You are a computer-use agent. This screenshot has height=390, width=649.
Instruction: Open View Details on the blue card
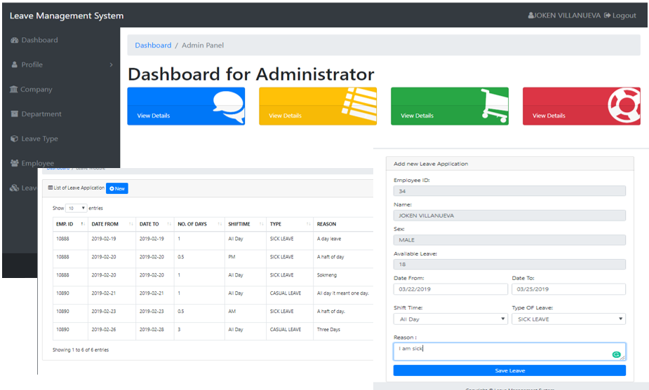point(154,116)
